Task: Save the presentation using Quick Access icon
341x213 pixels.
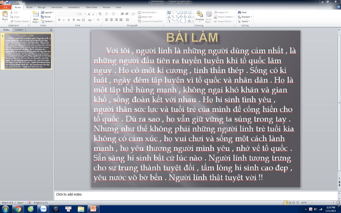Action: coord(7,2)
